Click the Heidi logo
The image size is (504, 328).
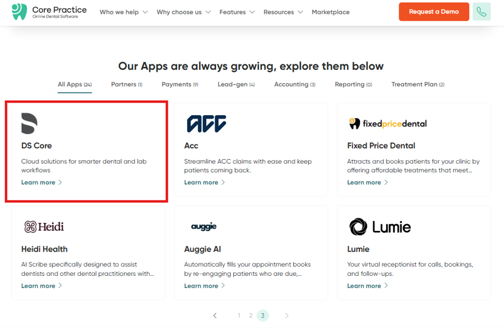tap(44, 227)
